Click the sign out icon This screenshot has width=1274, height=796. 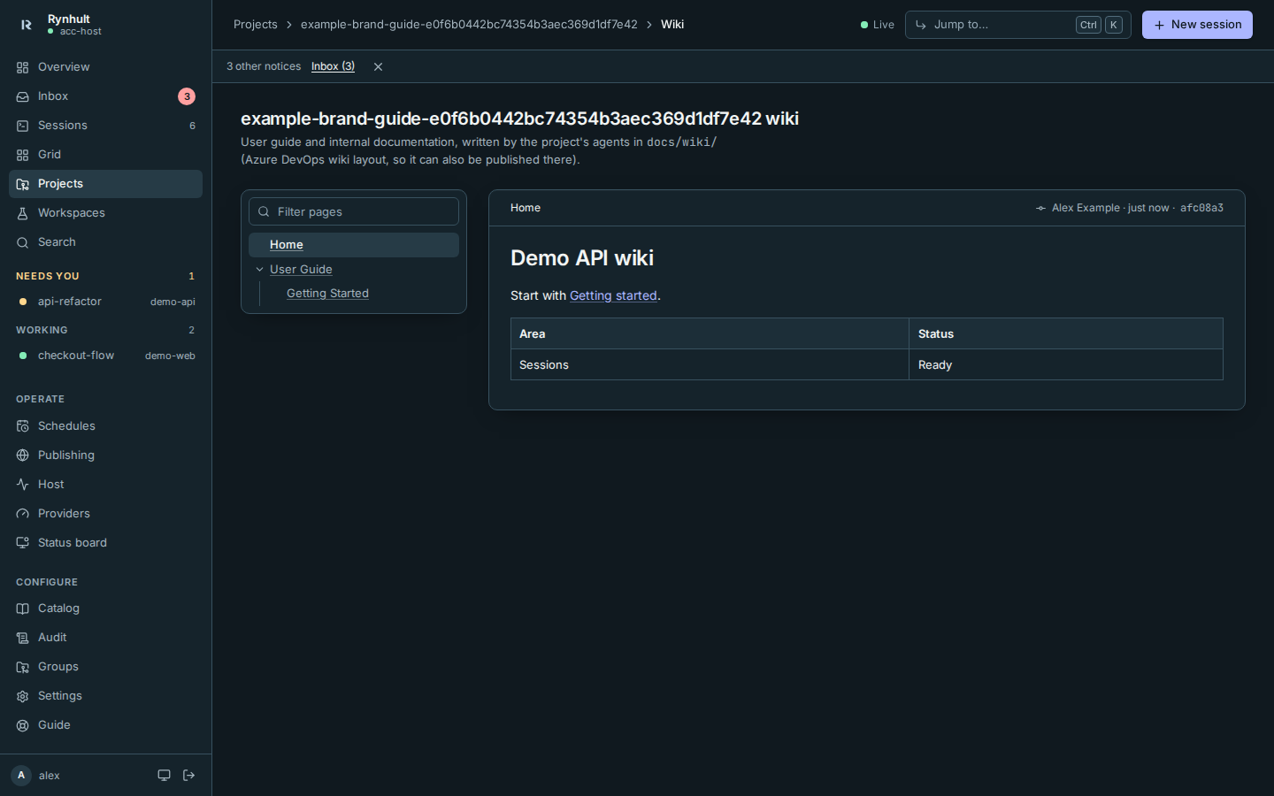click(x=188, y=776)
